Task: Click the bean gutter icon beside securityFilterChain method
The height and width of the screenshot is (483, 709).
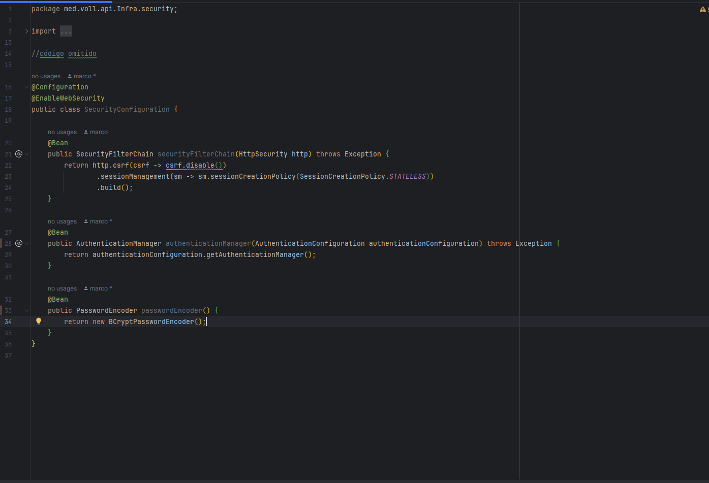Action: [19, 154]
